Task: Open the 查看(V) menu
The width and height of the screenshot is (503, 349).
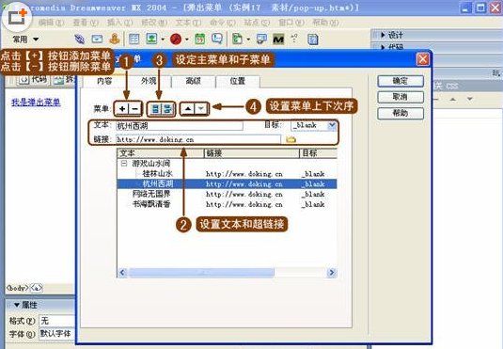Action: (x=86, y=23)
